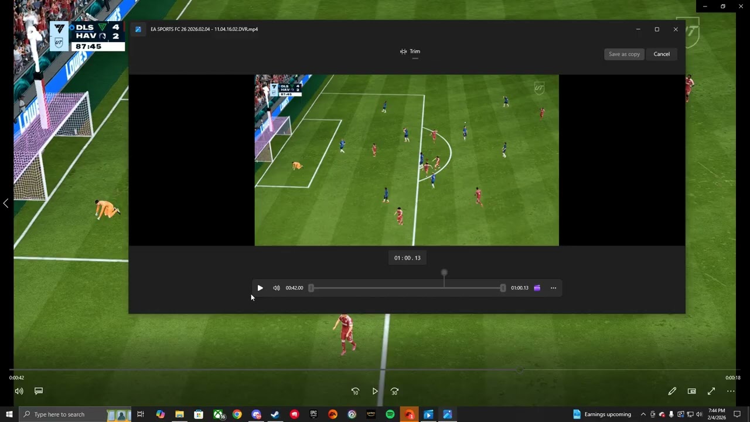Go to previous item arrow in background player
The width and height of the screenshot is (750, 422).
tap(6, 203)
